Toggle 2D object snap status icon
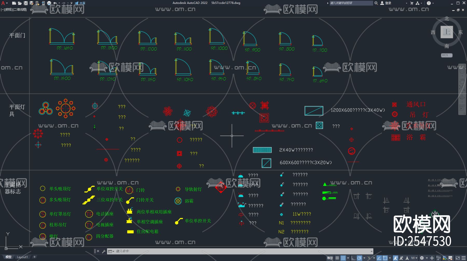 tap(385, 258)
